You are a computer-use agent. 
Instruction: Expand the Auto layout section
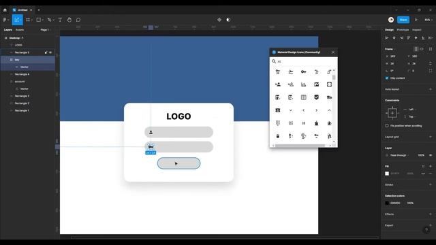[x=431, y=89]
